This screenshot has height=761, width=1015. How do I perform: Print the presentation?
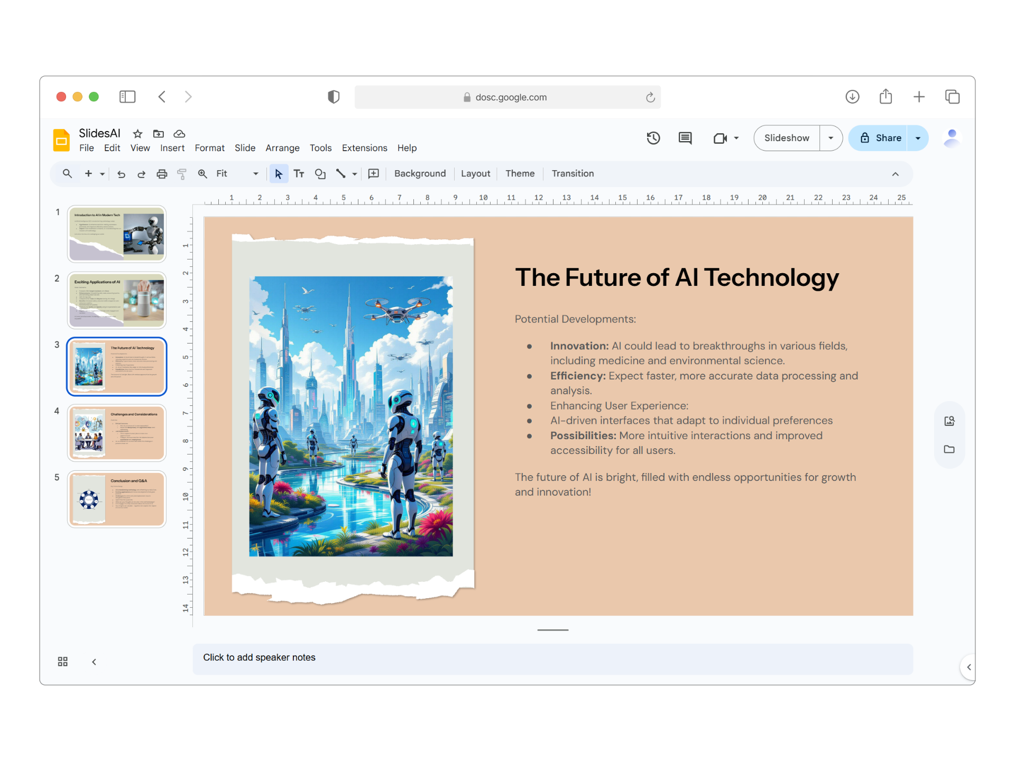click(x=162, y=173)
